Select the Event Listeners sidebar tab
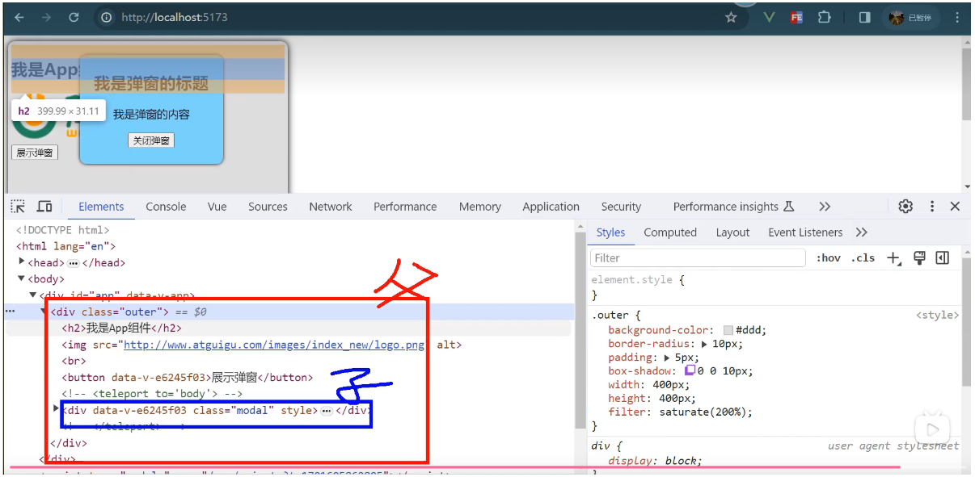975x477 pixels. (805, 232)
